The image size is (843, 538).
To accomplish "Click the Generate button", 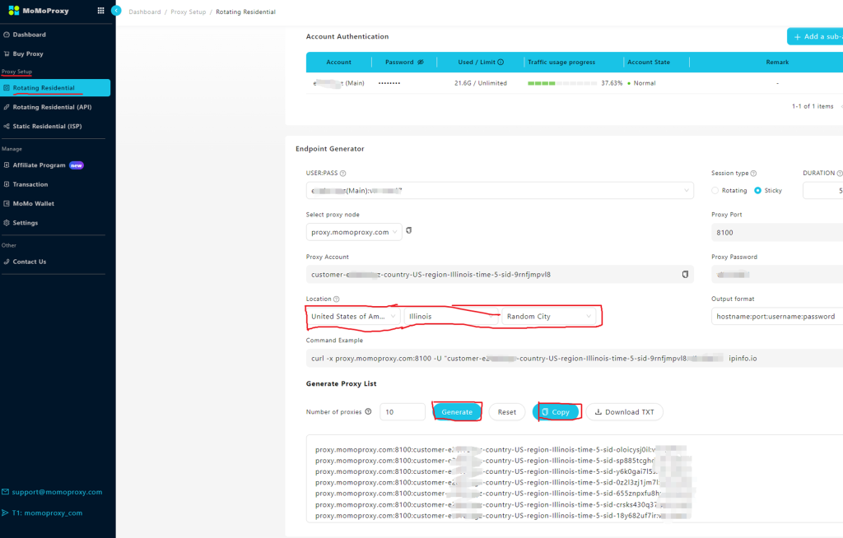I will [457, 412].
